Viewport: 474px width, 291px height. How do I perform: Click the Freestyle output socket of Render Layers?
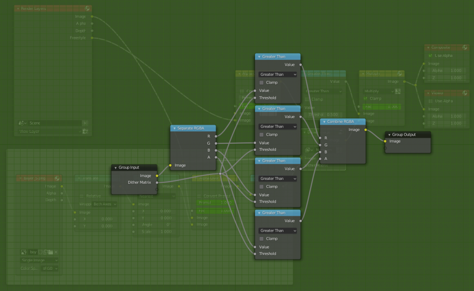(92, 38)
